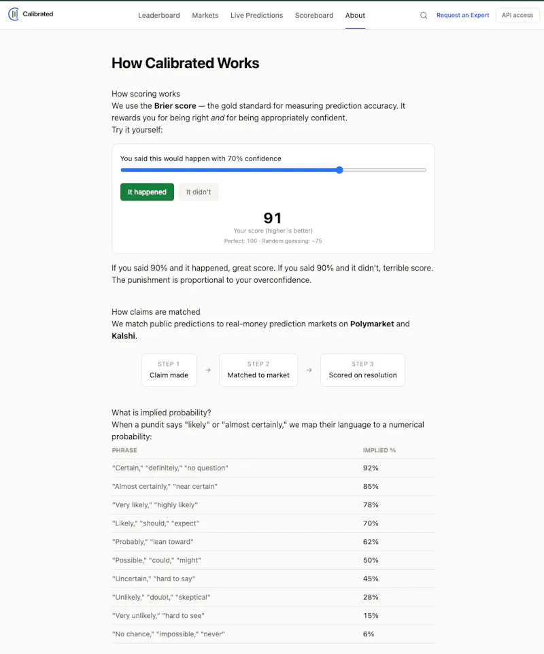The height and width of the screenshot is (654, 544).
Task: Click the Step 1 Claim made card
Action: (169, 370)
